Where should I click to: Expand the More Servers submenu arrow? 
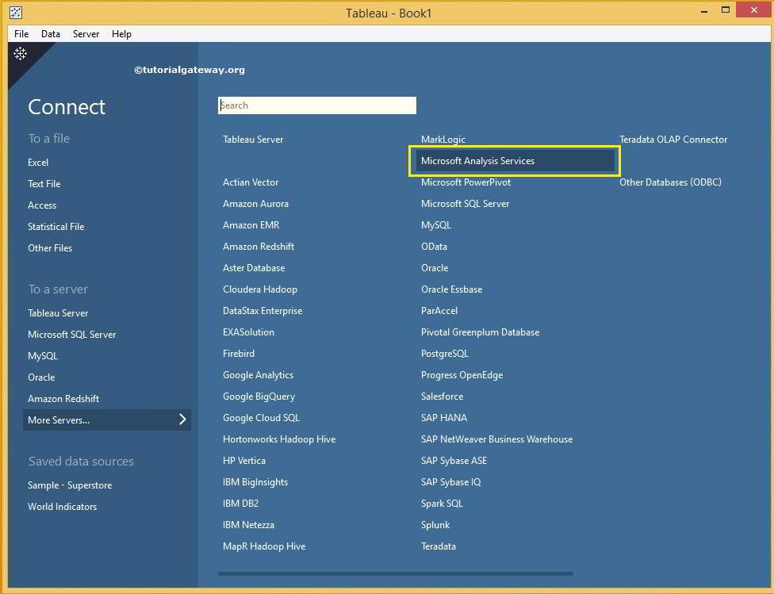(182, 420)
